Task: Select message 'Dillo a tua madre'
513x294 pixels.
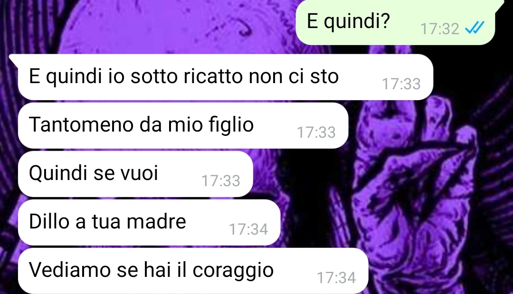Action: 149,222
